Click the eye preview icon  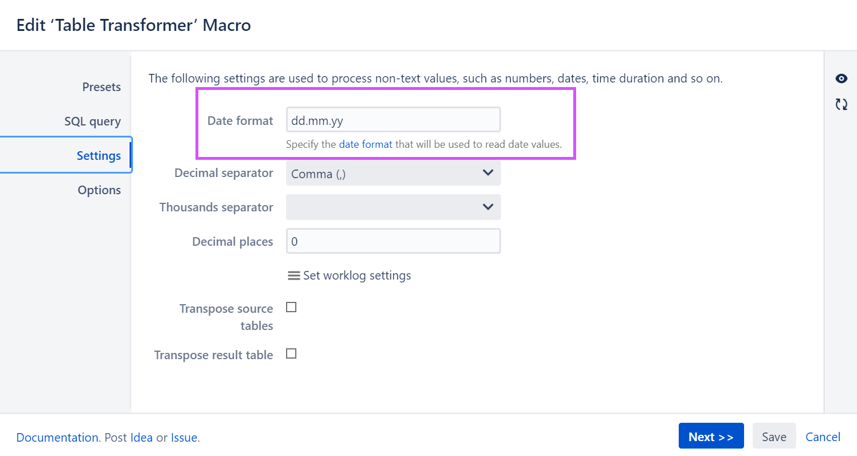point(841,79)
